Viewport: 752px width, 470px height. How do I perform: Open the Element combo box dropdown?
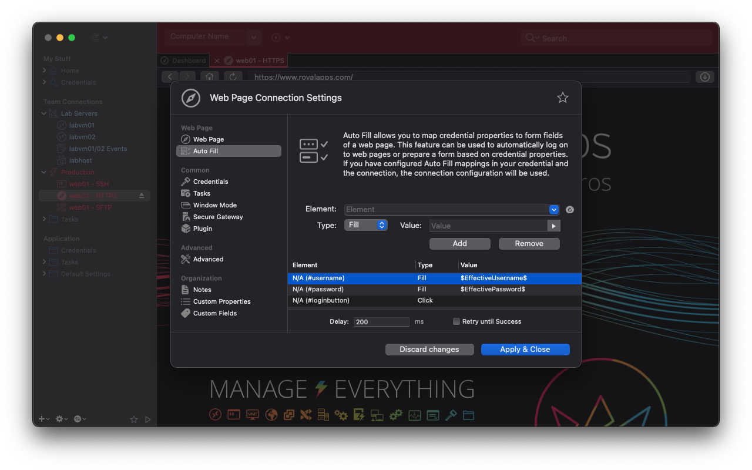click(x=553, y=210)
